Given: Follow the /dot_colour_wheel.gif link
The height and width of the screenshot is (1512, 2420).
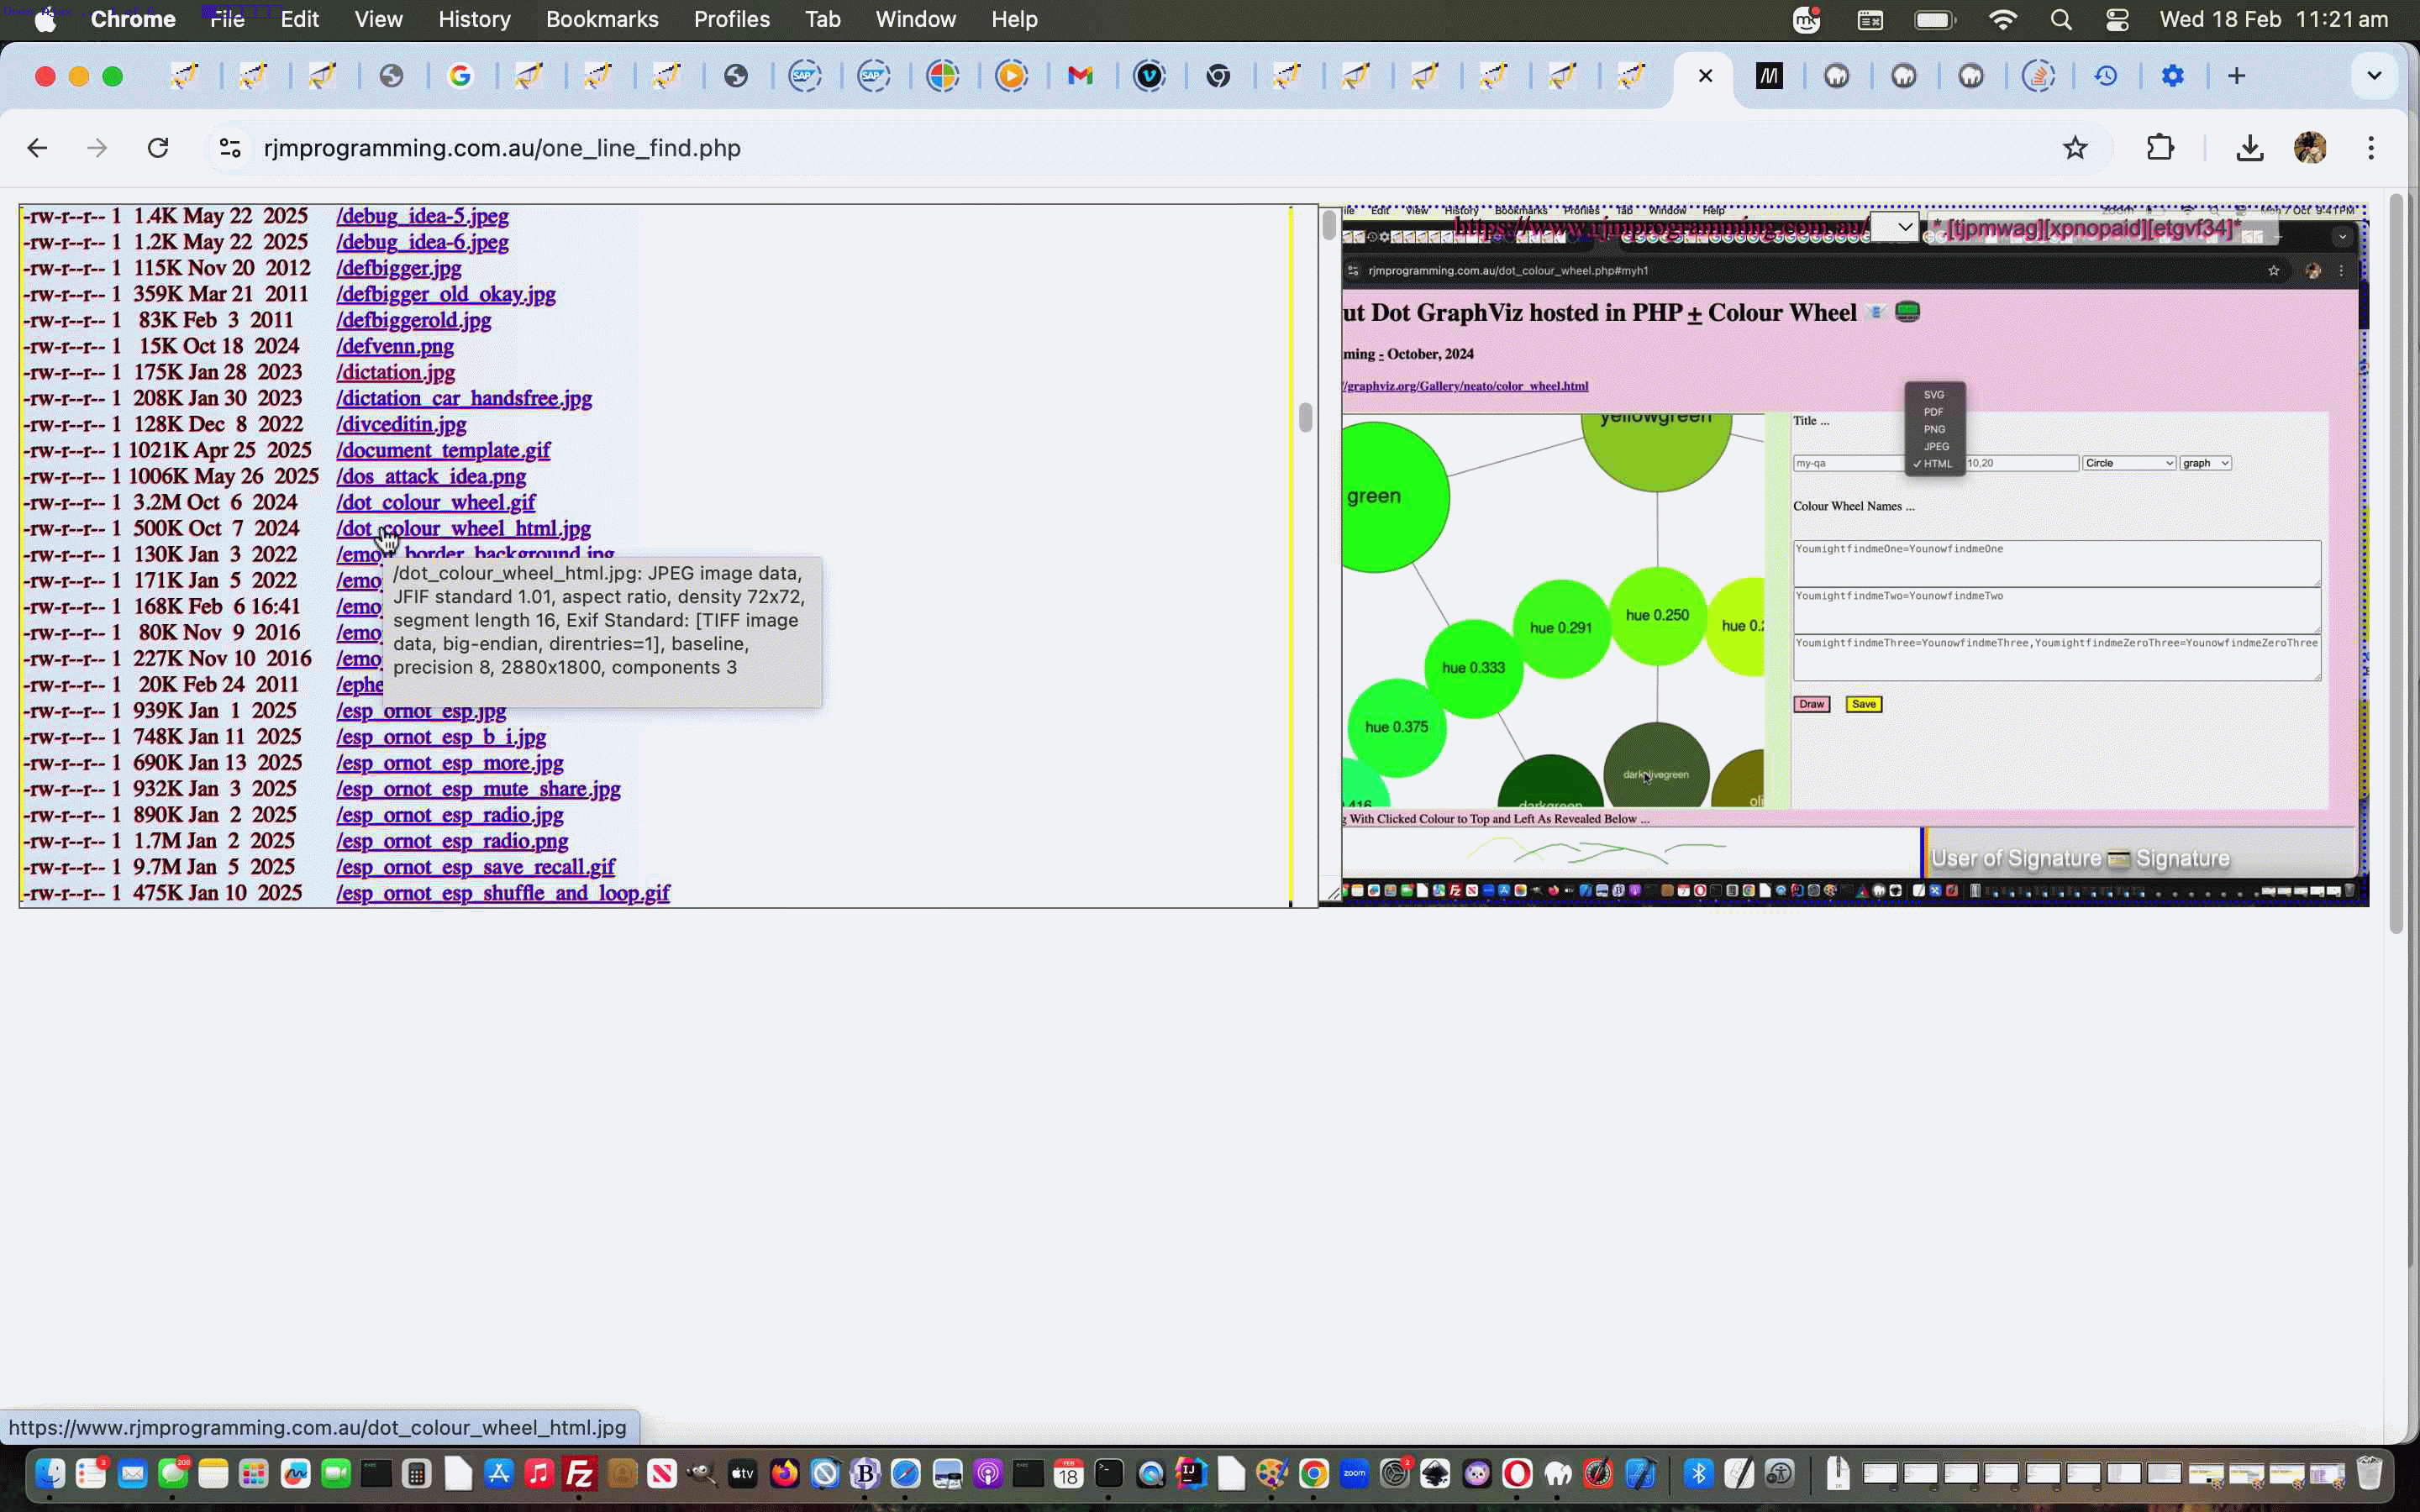Looking at the screenshot, I should [x=435, y=503].
